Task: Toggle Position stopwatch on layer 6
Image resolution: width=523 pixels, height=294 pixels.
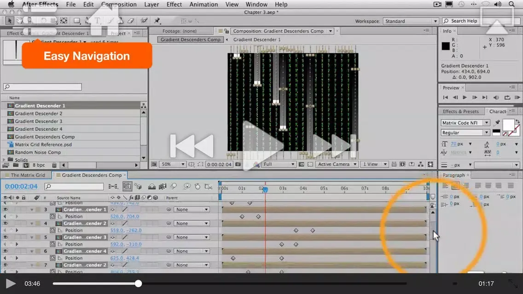Action: pos(52,258)
